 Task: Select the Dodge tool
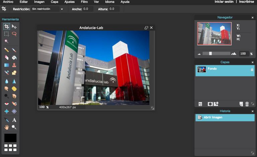(7, 96)
